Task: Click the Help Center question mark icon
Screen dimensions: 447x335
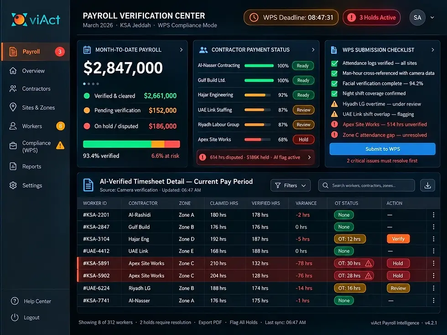Action: click(15, 301)
